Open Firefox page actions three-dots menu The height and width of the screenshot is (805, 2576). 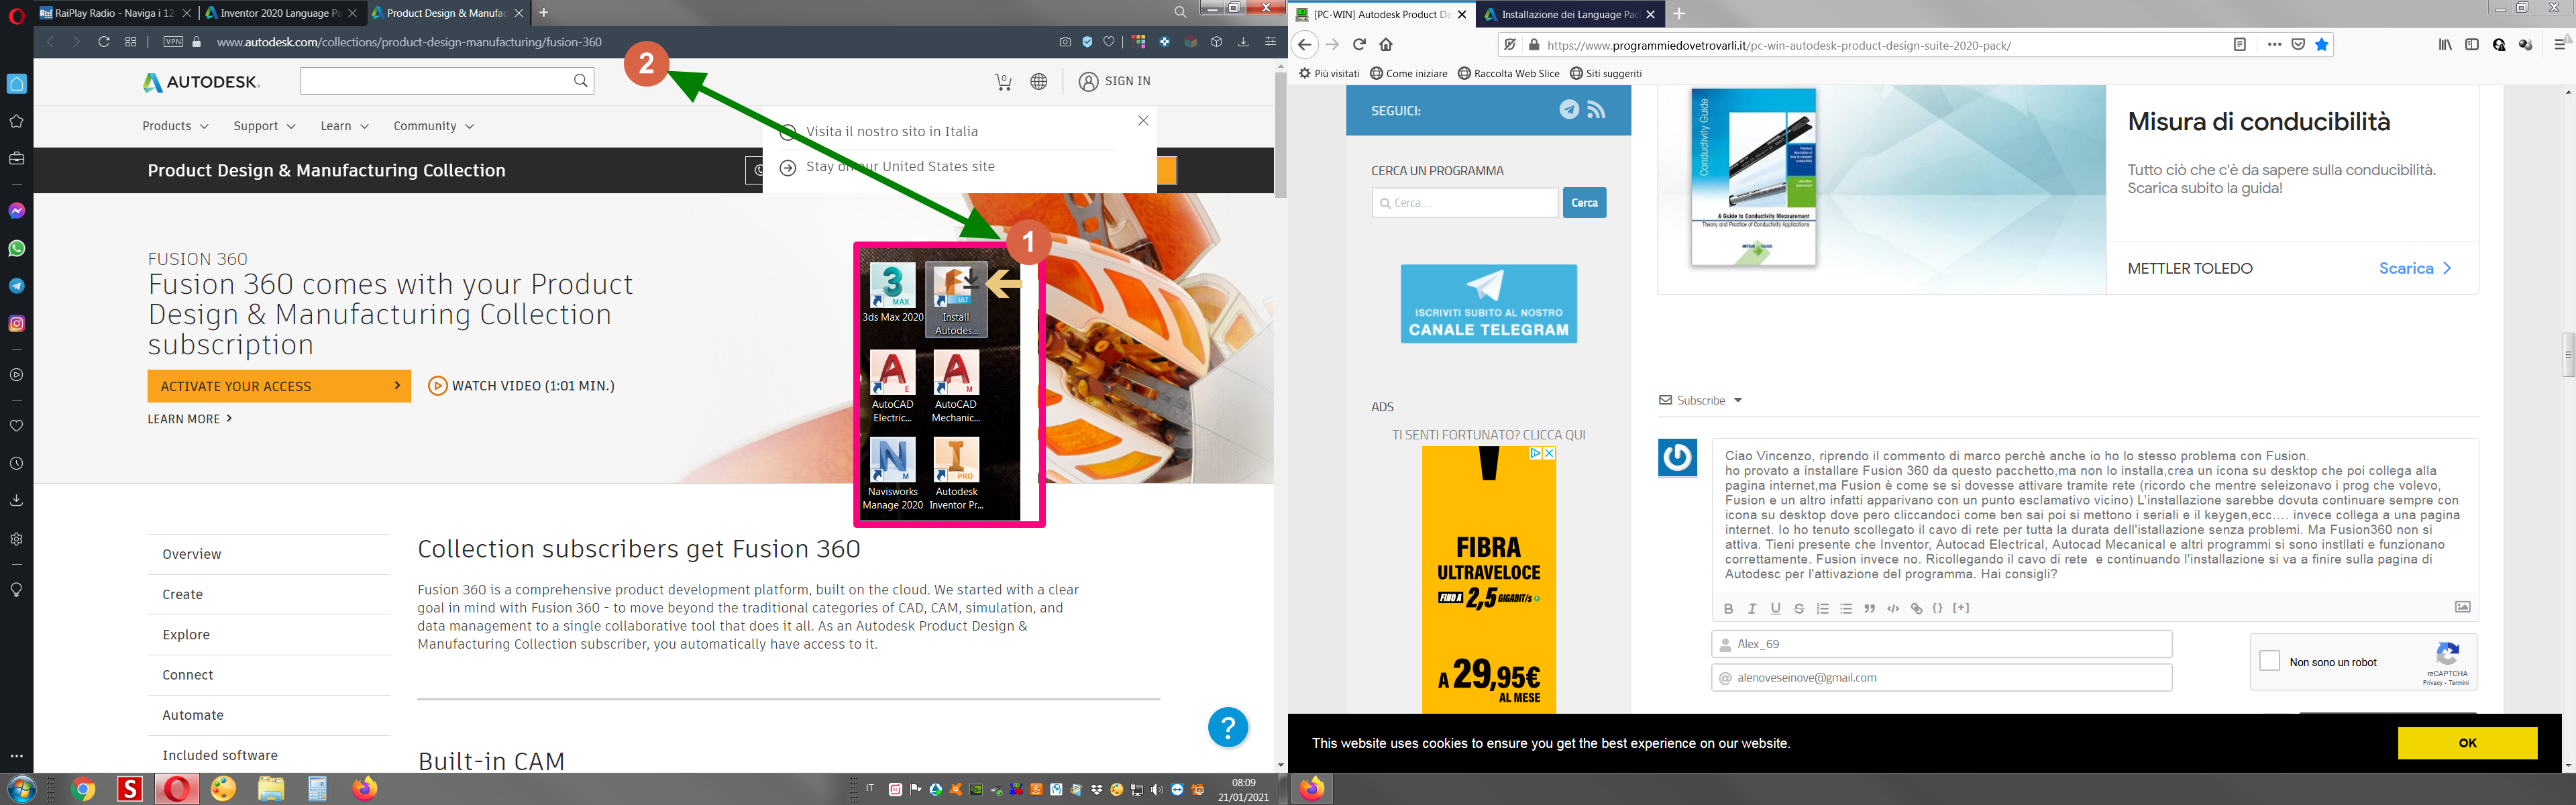pos(2274,45)
